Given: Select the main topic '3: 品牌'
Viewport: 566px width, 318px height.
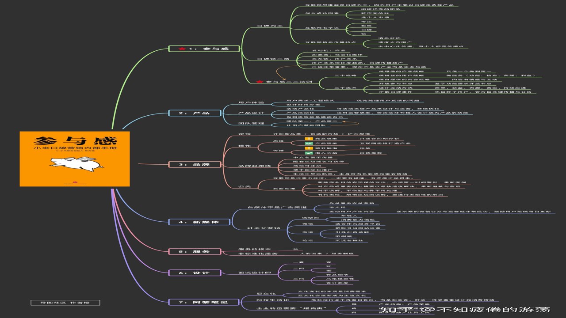Looking at the screenshot, I should click(194, 164).
